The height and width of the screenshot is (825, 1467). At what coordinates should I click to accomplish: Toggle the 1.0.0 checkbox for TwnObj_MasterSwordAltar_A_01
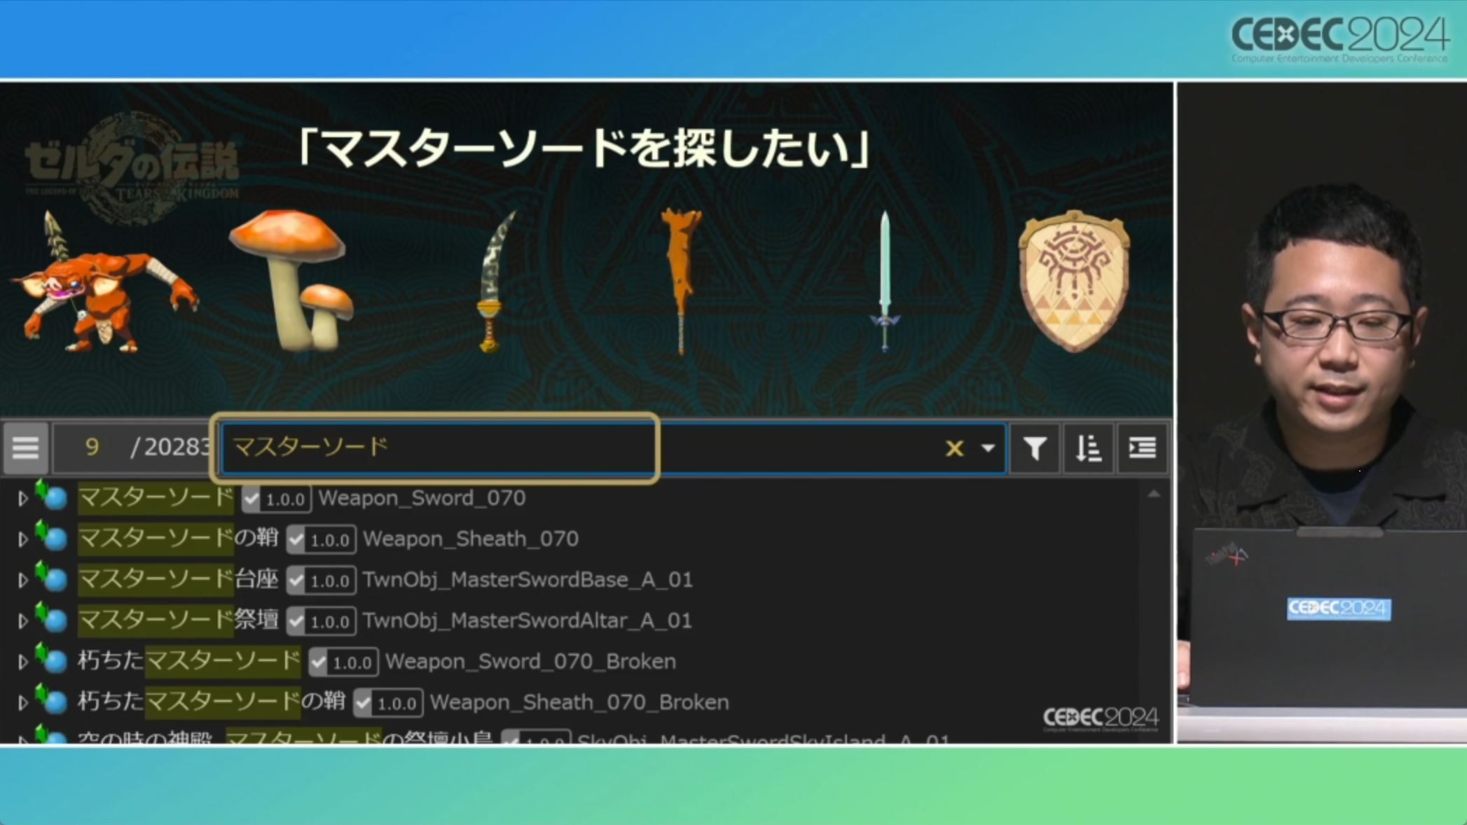(x=296, y=621)
